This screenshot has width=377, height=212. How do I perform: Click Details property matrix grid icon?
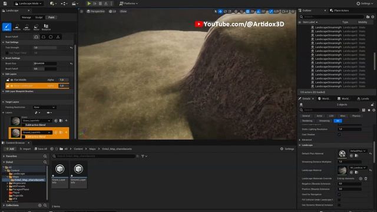363,110
